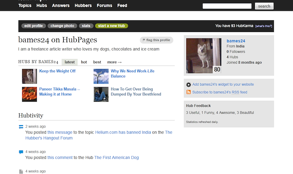
Task: Open the Hubs navigation item
Action: coord(42,5)
